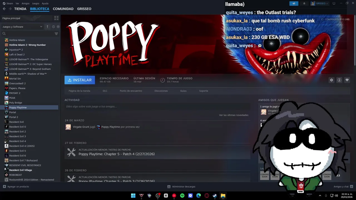Open Steam announcements megaphone button
This screenshot has width=356, height=200.
(x=294, y=3)
